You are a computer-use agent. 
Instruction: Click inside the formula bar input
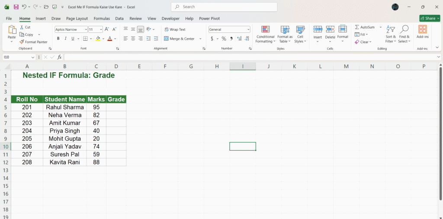[x=250, y=57]
